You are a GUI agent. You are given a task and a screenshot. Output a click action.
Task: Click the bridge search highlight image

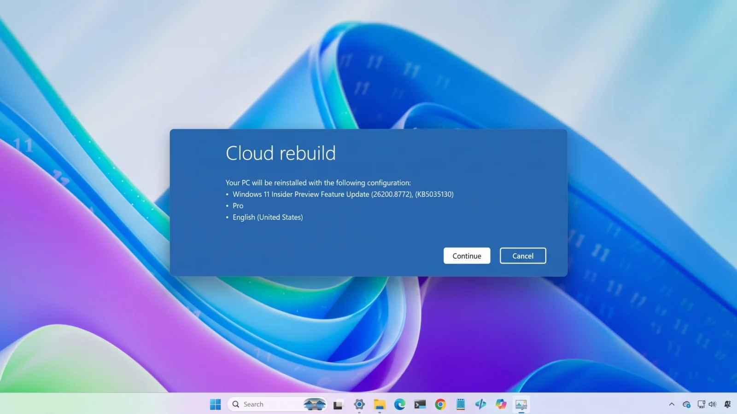315,404
